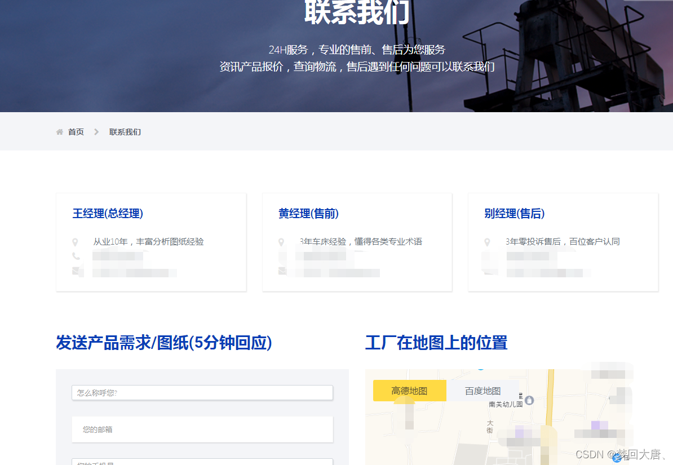The image size is (673, 465).
Task: Click the location pin icon on 别经理's card
Action: [x=488, y=242]
